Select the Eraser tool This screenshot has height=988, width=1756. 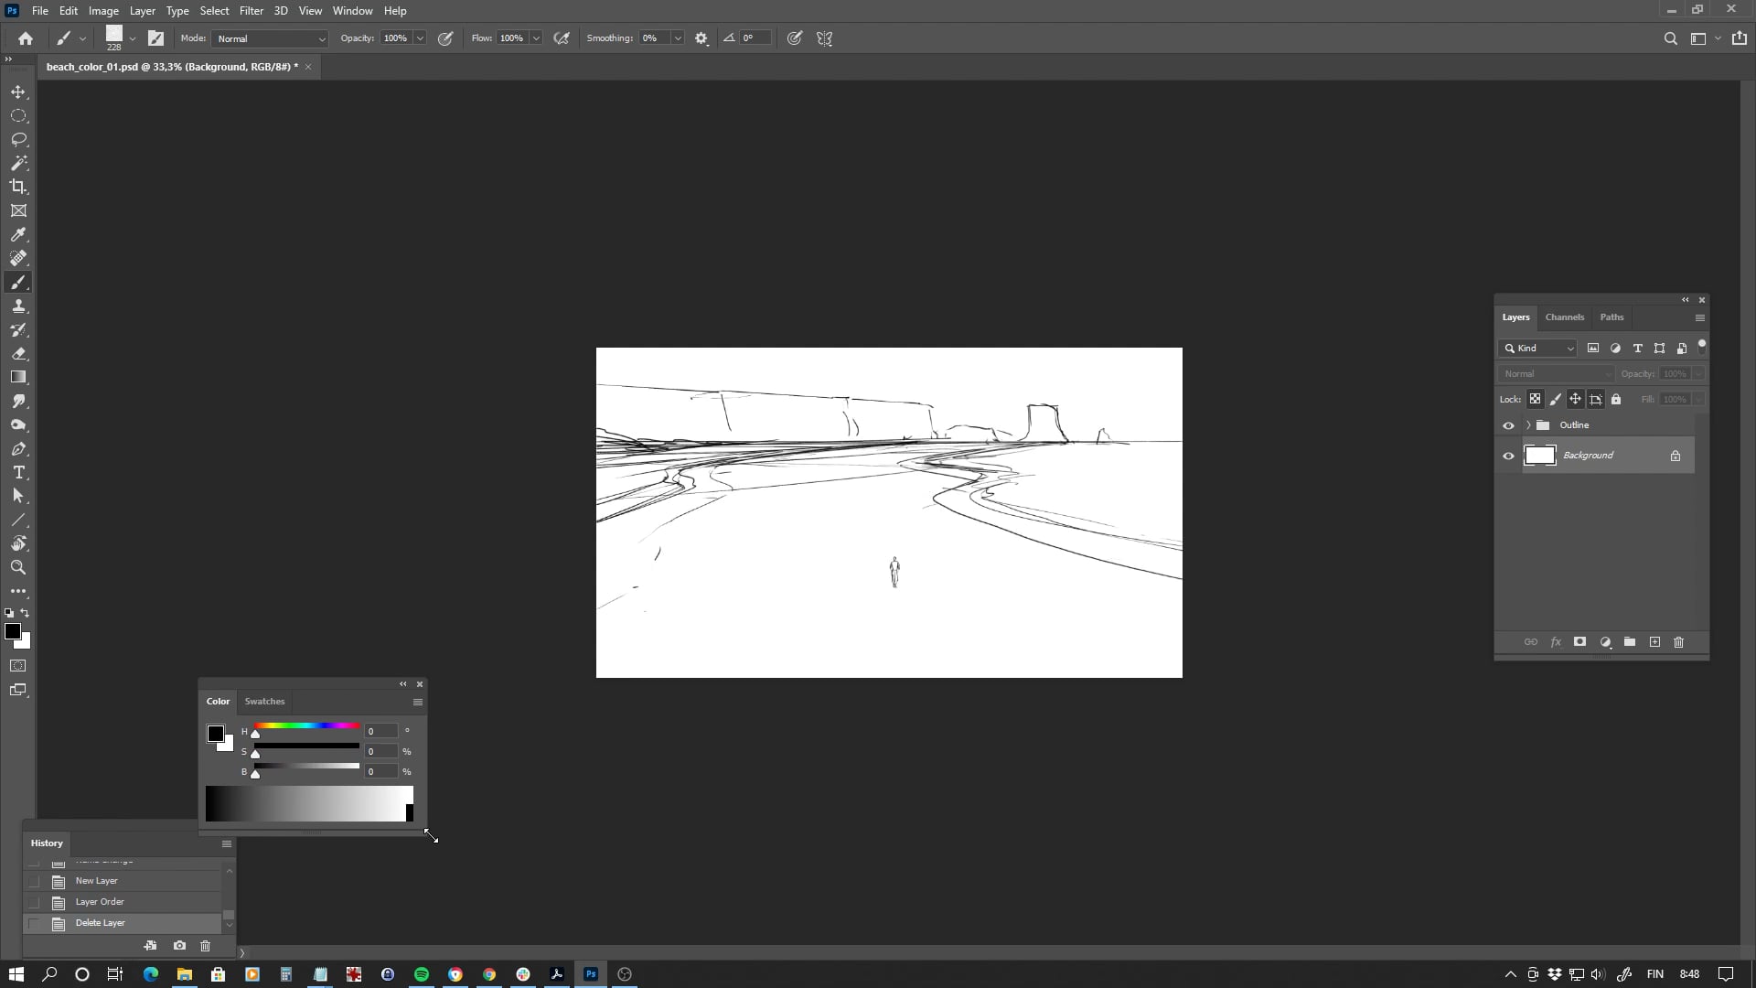[18, 353]
